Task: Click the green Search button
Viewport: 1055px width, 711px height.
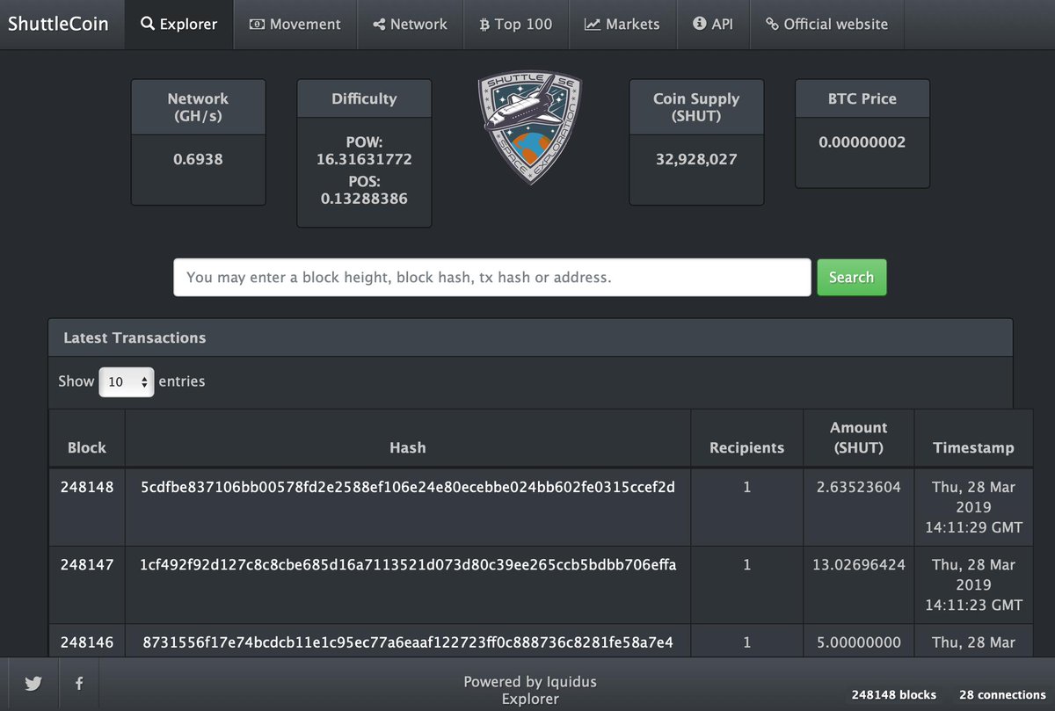Action: tap(851, 277)
